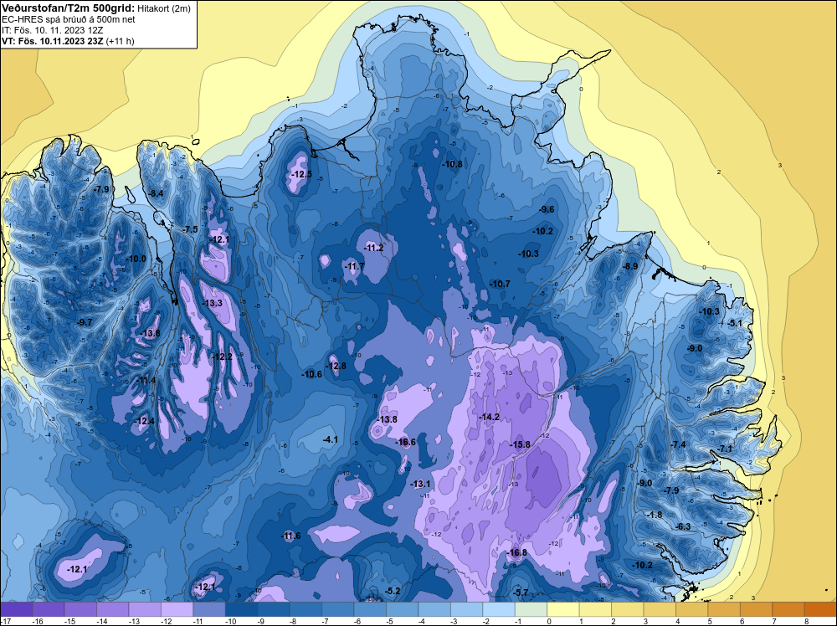837x626 pixels.
Task: Click the legend swatch between -4 and -3
Action: (434, 608)
